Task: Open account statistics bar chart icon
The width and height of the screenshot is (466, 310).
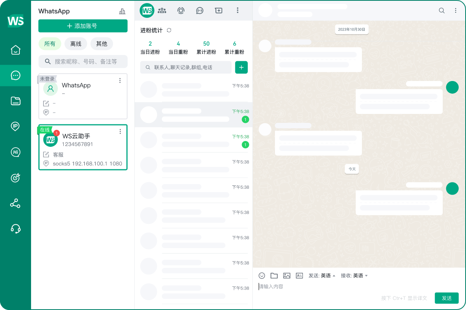Action: 122,11
